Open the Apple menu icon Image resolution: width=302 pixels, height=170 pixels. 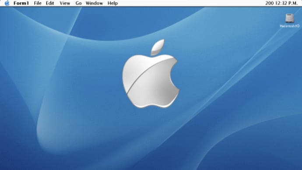(7, 3)
